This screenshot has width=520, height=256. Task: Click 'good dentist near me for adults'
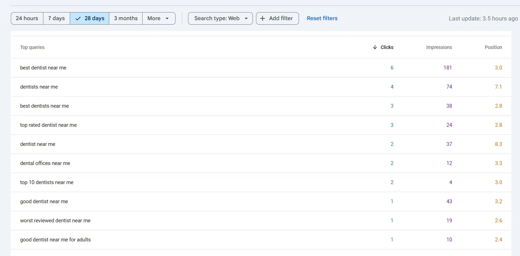point(56,240)
